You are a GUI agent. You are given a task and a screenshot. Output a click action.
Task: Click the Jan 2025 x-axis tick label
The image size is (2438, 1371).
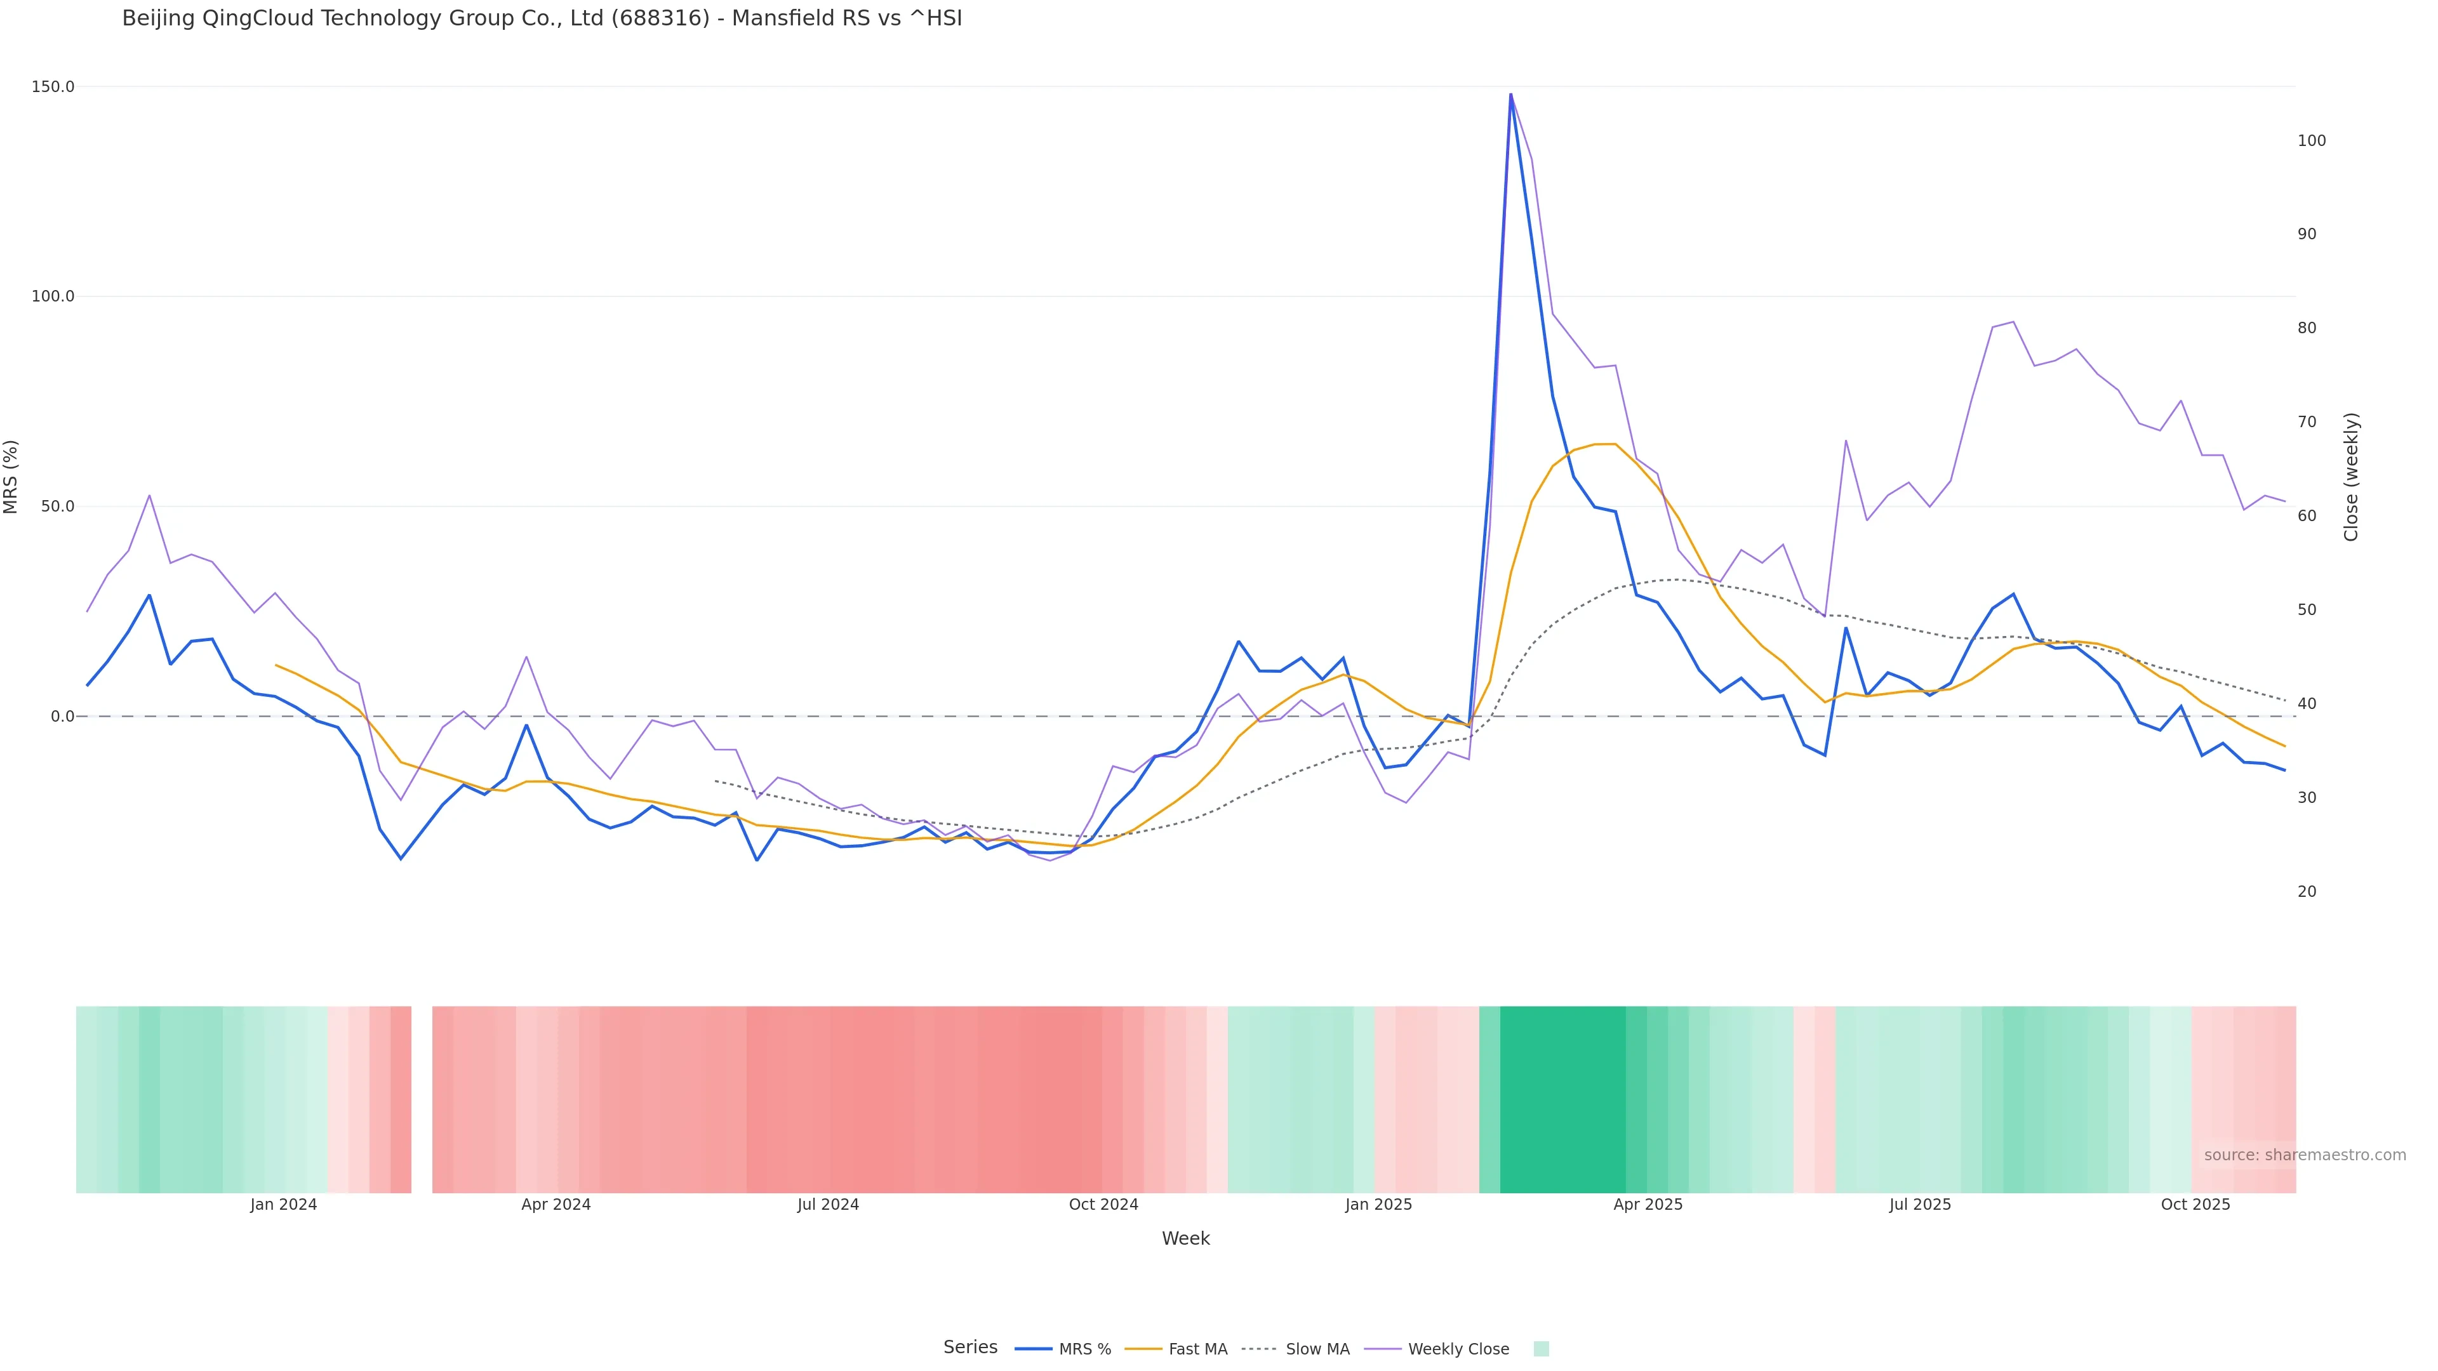click(x=1378, y=1205)
